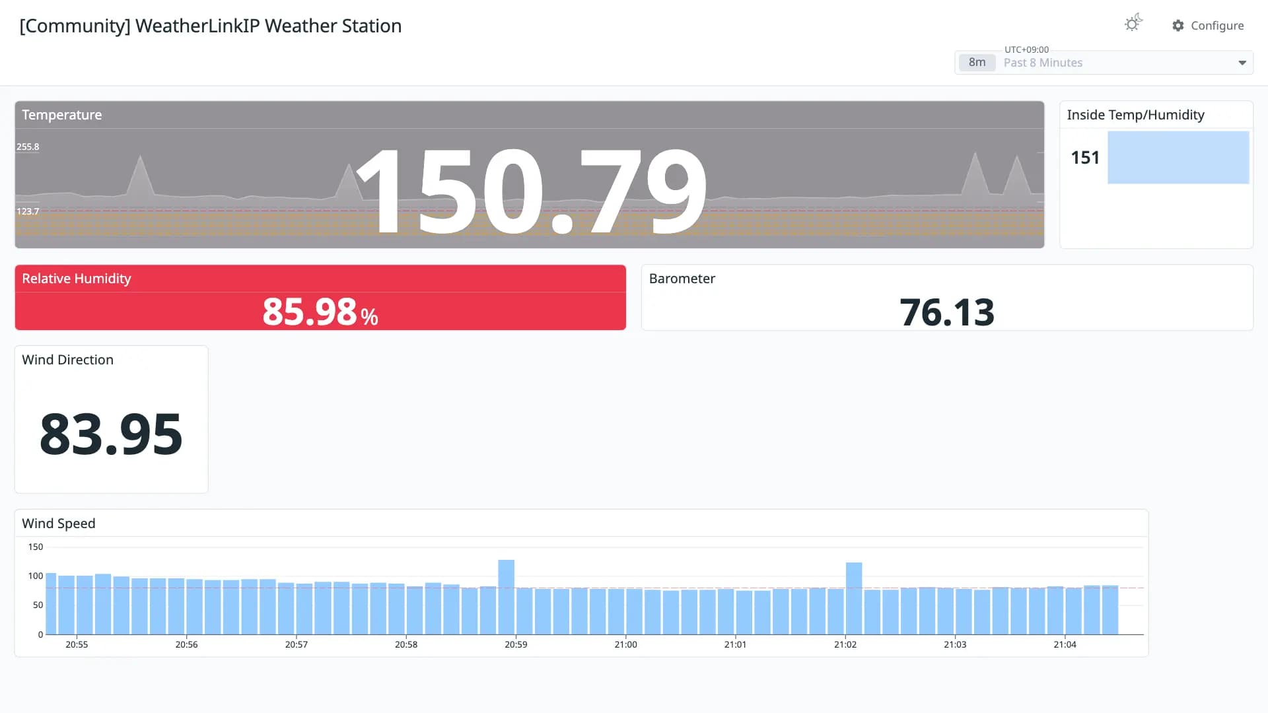This screenshot has height=713, width=1268.
Task: Toggle the dark/light theme sun-moon icon
Action: [1133, 23]
